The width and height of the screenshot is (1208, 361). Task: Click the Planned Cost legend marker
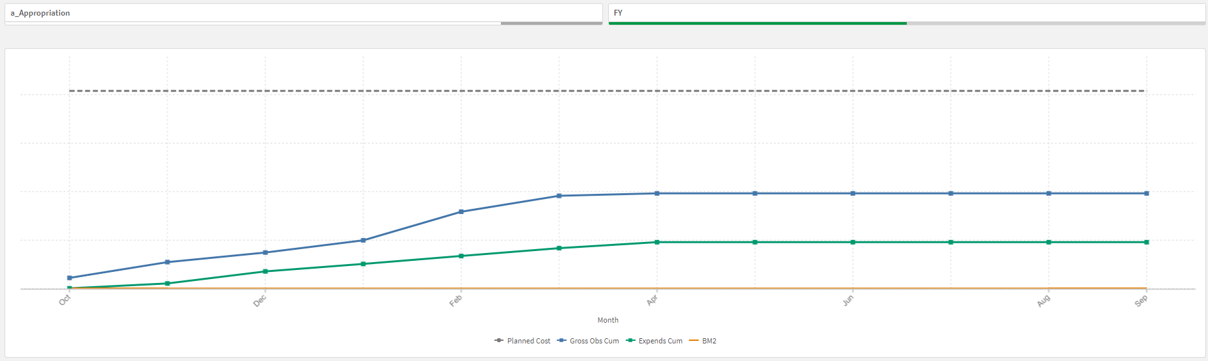499,340
